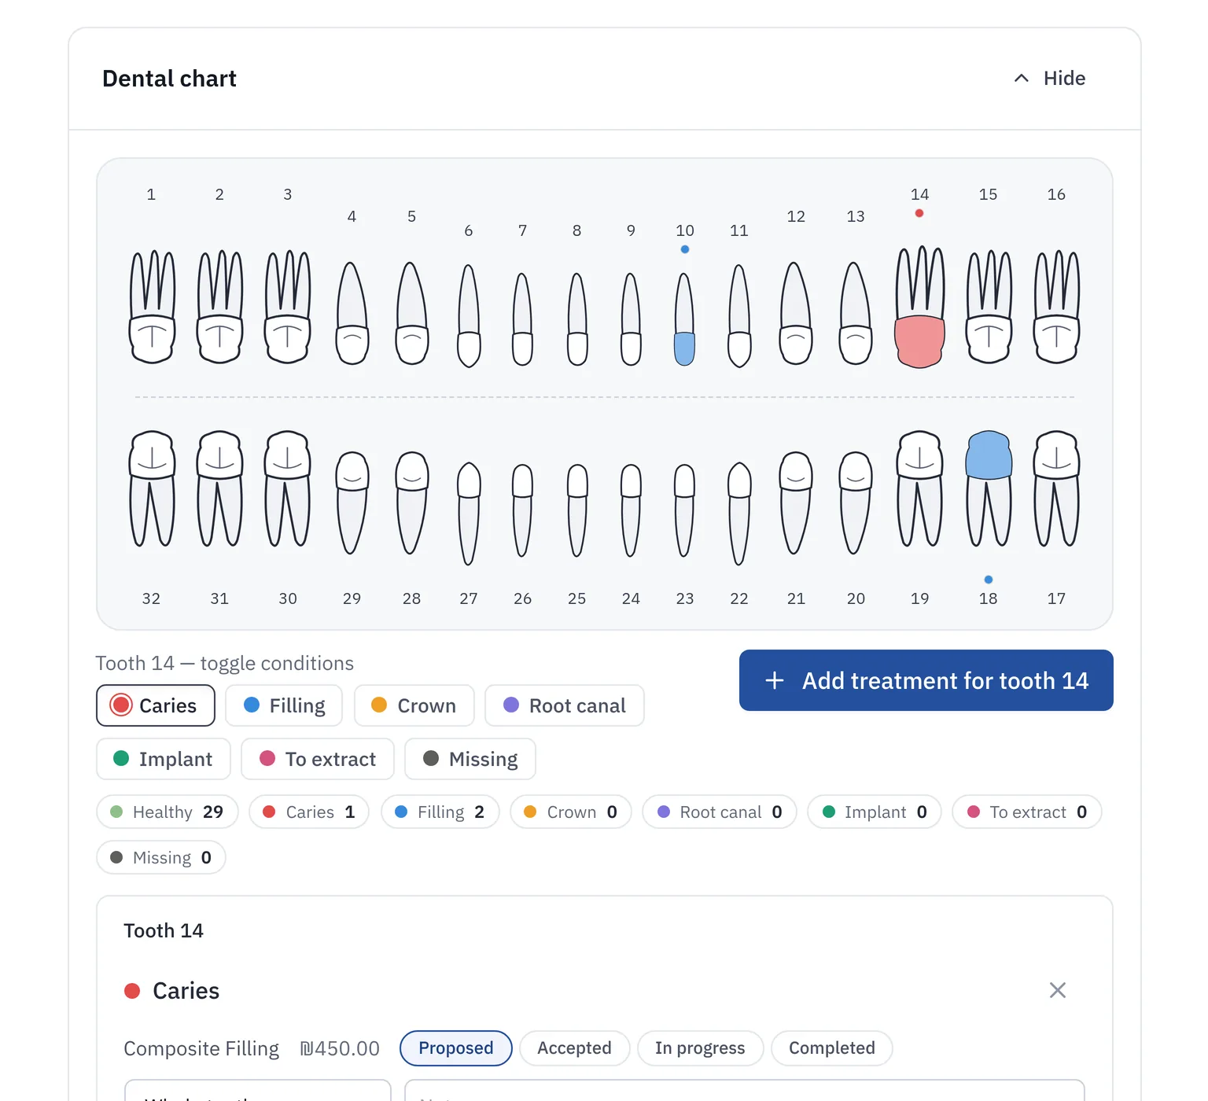Select upper tooth 6 canine
1208x1101 pixels.
469,315
